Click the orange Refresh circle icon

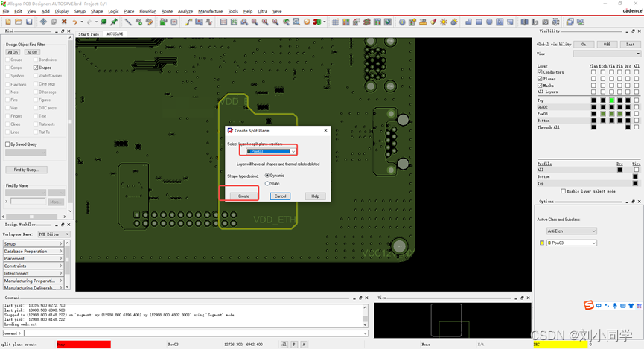(x=307, y=22)
